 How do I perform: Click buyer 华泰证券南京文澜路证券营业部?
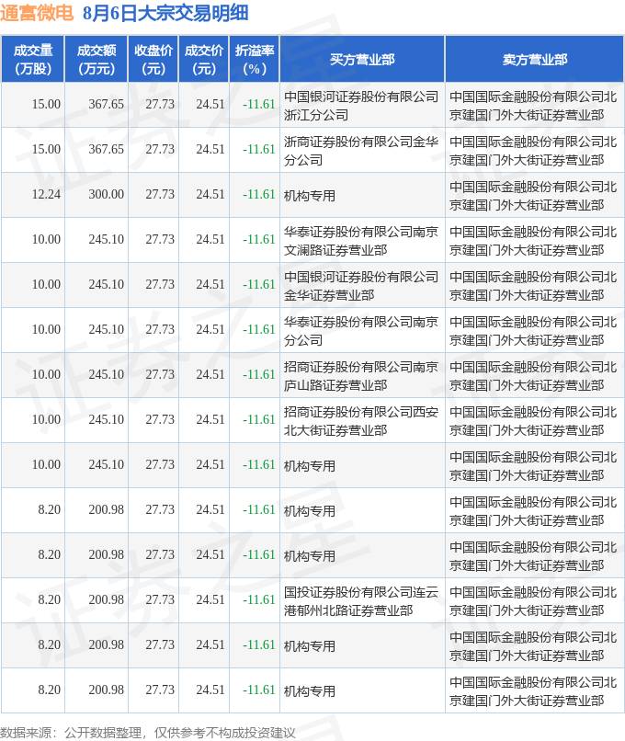click(361, 241)
